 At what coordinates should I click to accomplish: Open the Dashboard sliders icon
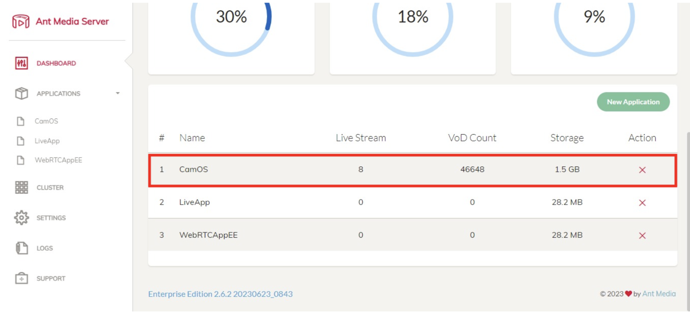(21, 63)
